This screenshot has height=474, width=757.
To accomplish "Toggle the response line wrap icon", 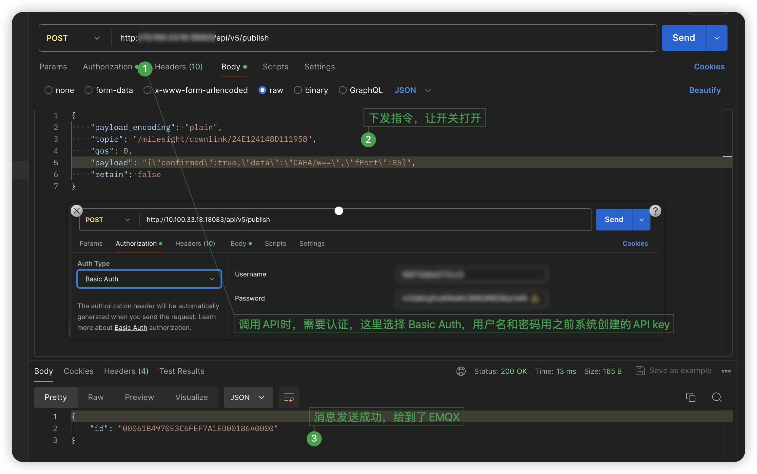I will point(289,397).
